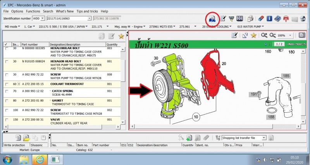Click the Designation/description column header
The width and height of the screenshot is (310, 165).
pyautogui.click(x=77, y=45)
